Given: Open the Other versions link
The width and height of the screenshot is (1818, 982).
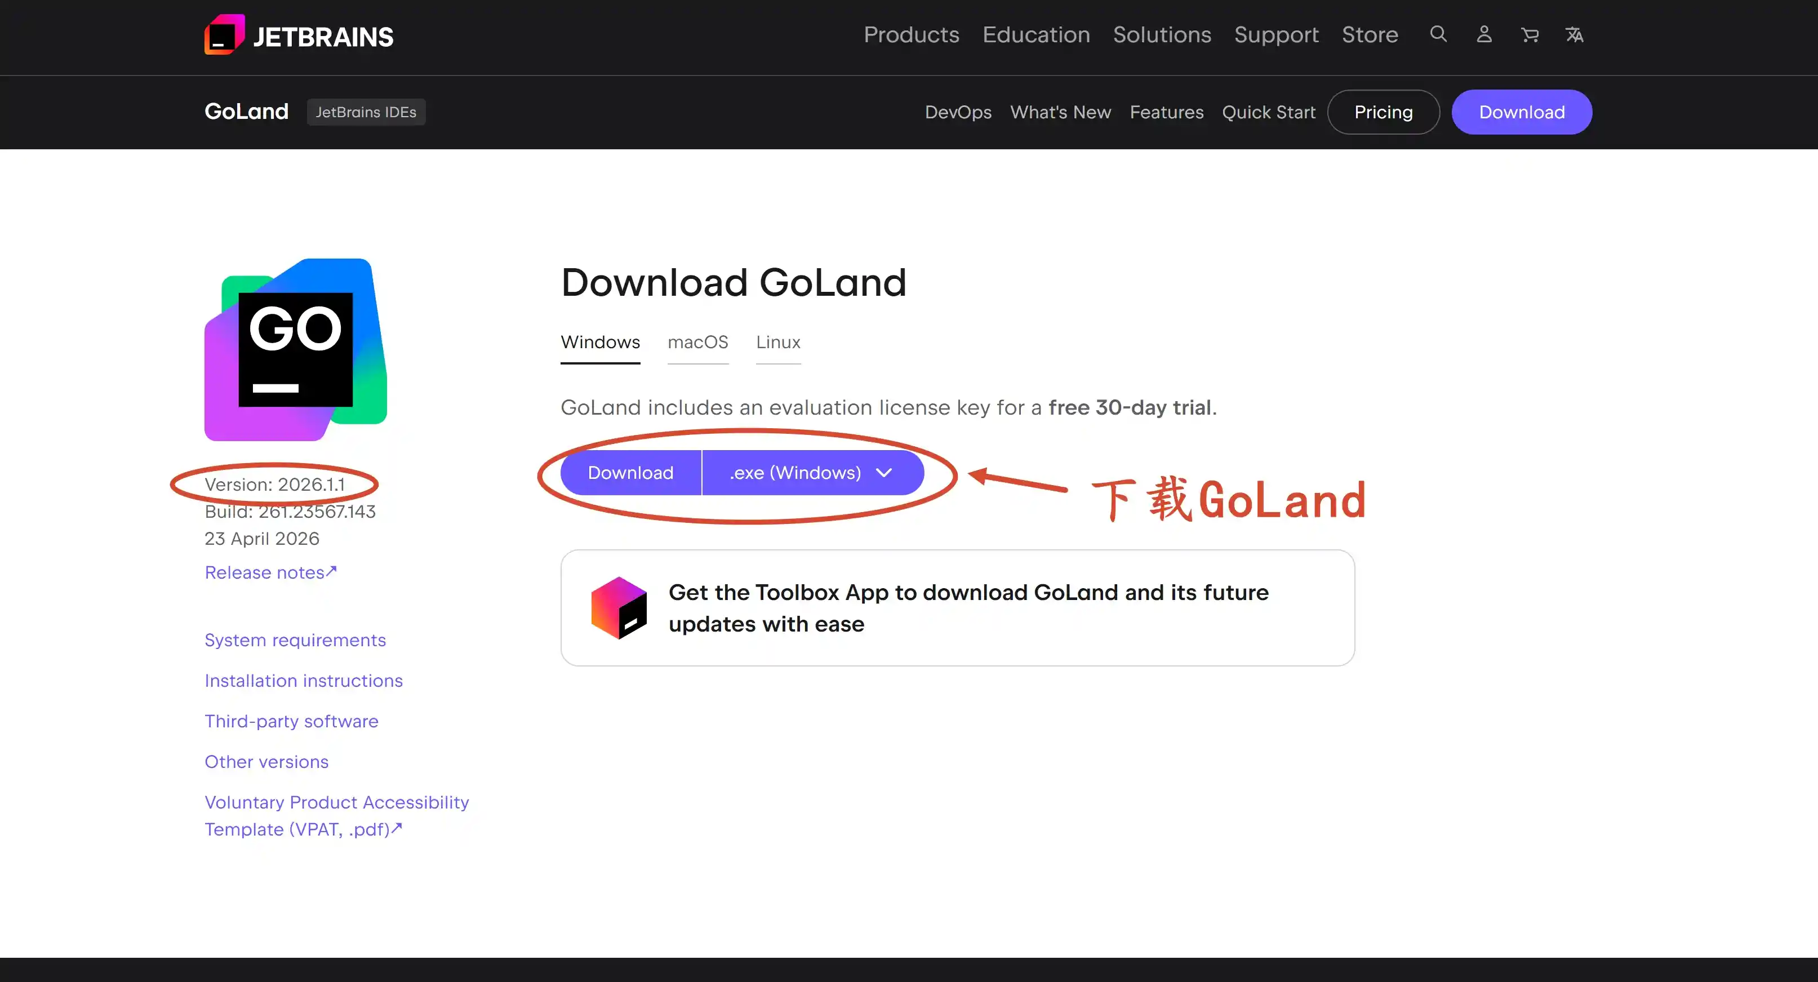Looking at the screenshot, I should coord(266,762).
